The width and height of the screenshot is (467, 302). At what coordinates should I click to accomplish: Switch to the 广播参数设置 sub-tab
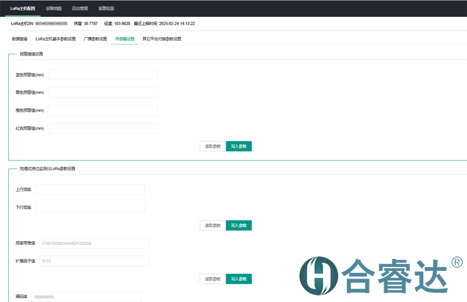[x=95, y=39]
